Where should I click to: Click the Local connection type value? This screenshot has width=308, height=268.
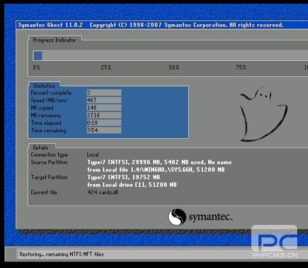coord(93,154)
